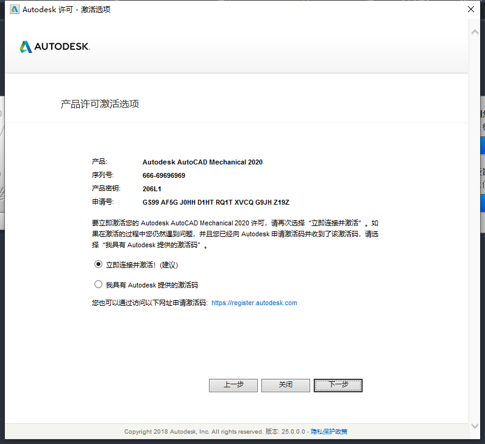Click the serial number 666-69696969
Image resolution: width=485 pixels, height=444 pixels.
click(x=164, y=175)
